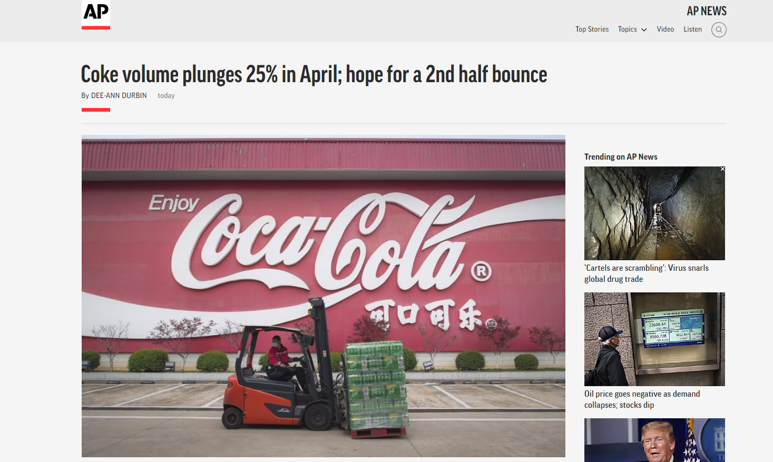
Task: Click the AP NEWS title link
Action: [x=706, y=11]
